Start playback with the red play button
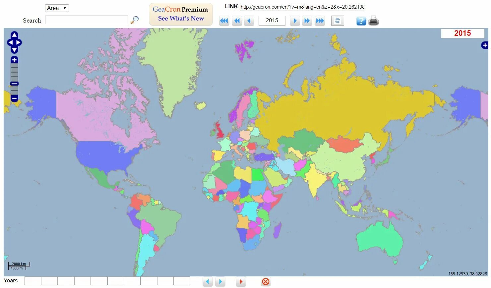This screenshot has width=491, height=288. pos(241,282)
